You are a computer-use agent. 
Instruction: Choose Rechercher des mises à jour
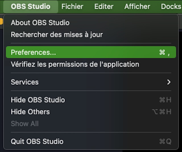(x=57, y=35)
